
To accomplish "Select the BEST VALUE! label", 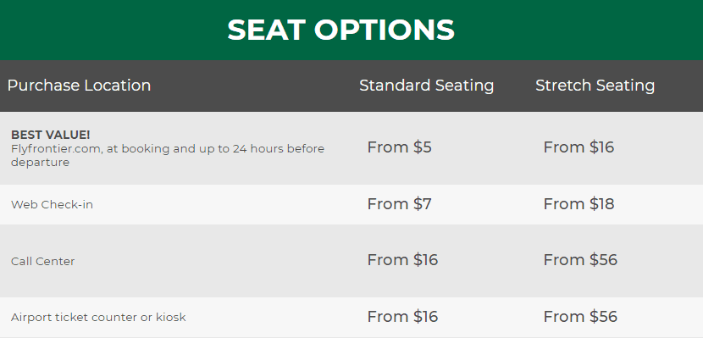I will (x=51, y=135).
